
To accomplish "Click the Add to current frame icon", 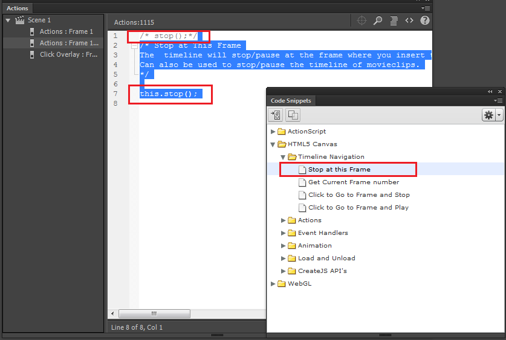I will tap(276, 115).
